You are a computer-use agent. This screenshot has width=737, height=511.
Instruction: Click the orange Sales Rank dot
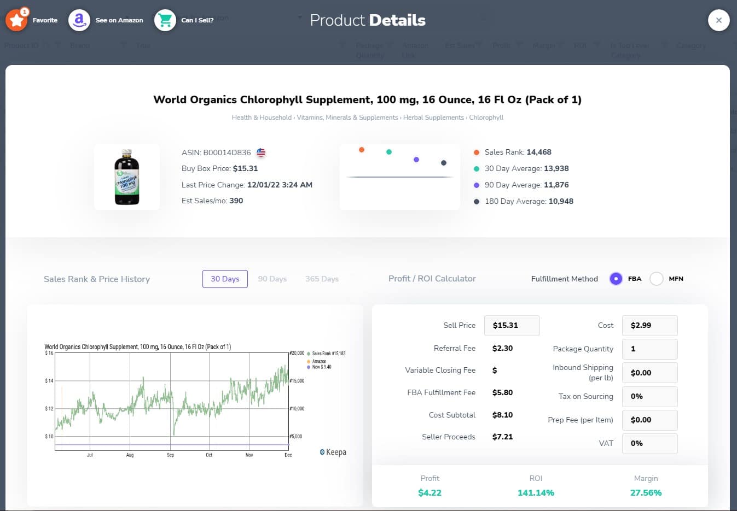[x=362, y=150]
